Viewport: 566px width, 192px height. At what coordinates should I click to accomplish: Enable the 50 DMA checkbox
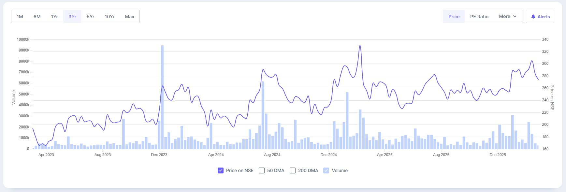262,170
